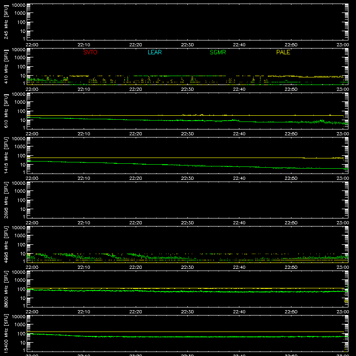356x356 pixels.
Task: Select the 610 MHz [SFU] axis title
Action: [6, 111]
